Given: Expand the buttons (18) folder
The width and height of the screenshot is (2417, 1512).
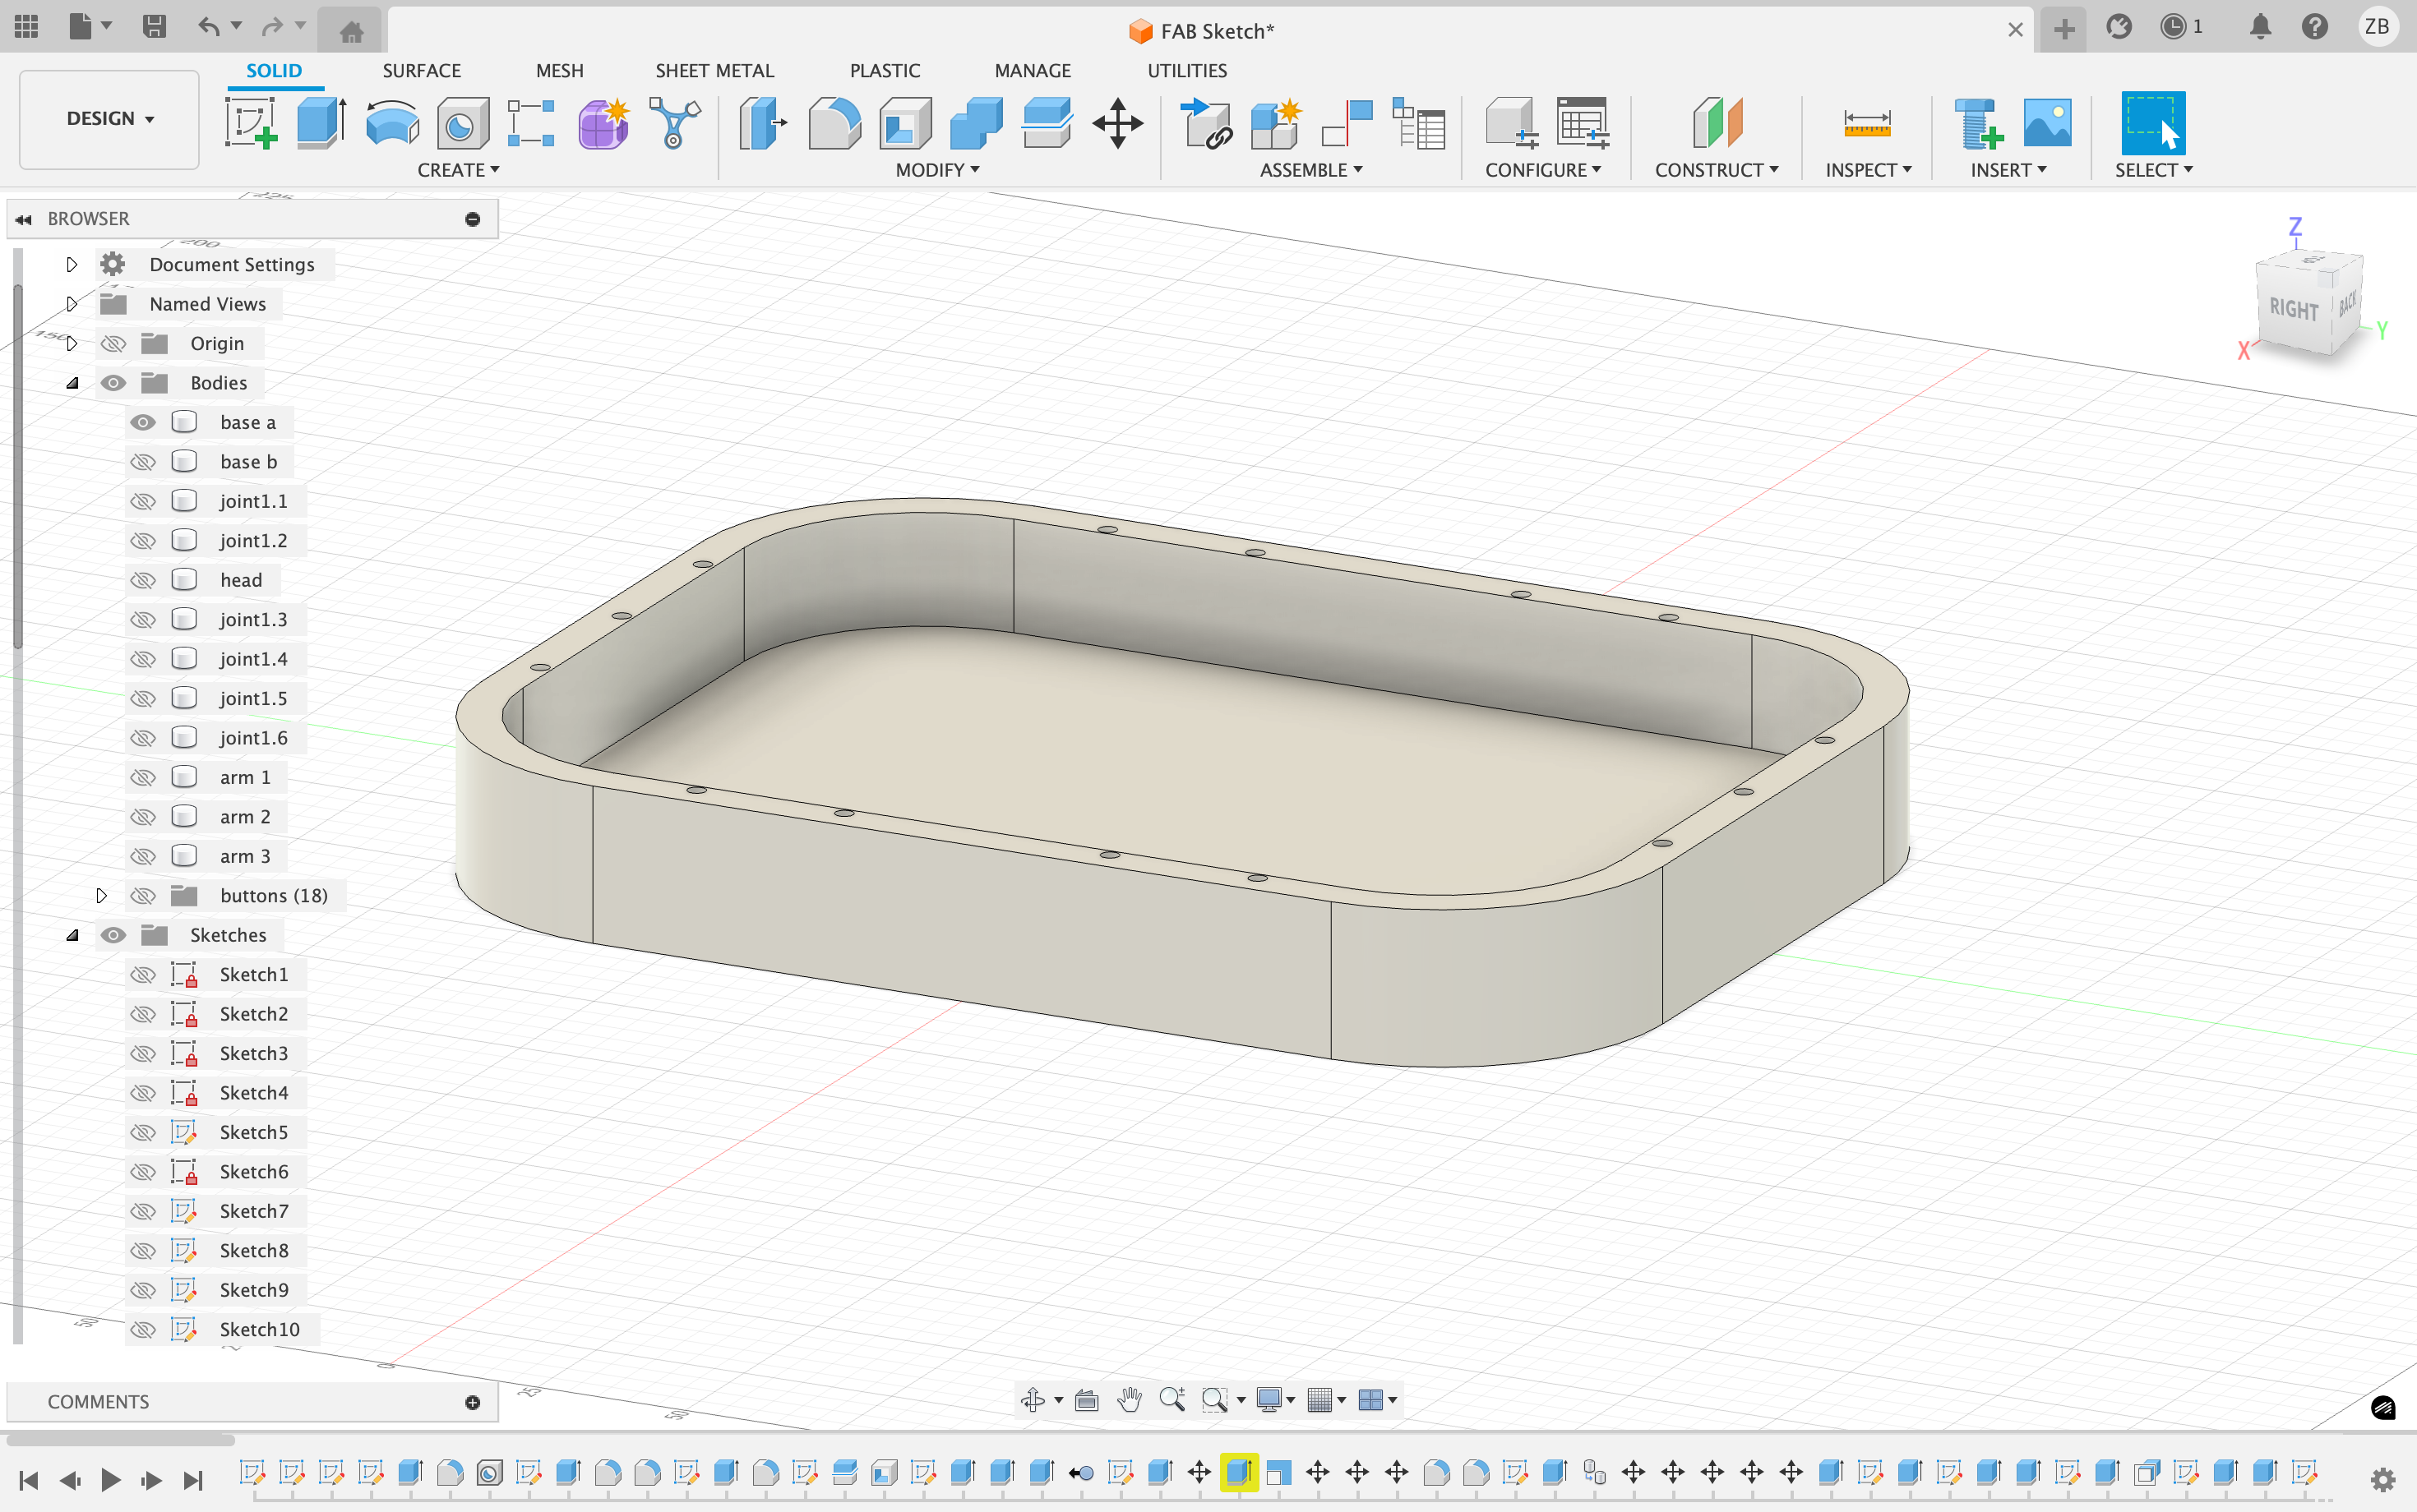Looking at the screenshot, I should (101, 895).
